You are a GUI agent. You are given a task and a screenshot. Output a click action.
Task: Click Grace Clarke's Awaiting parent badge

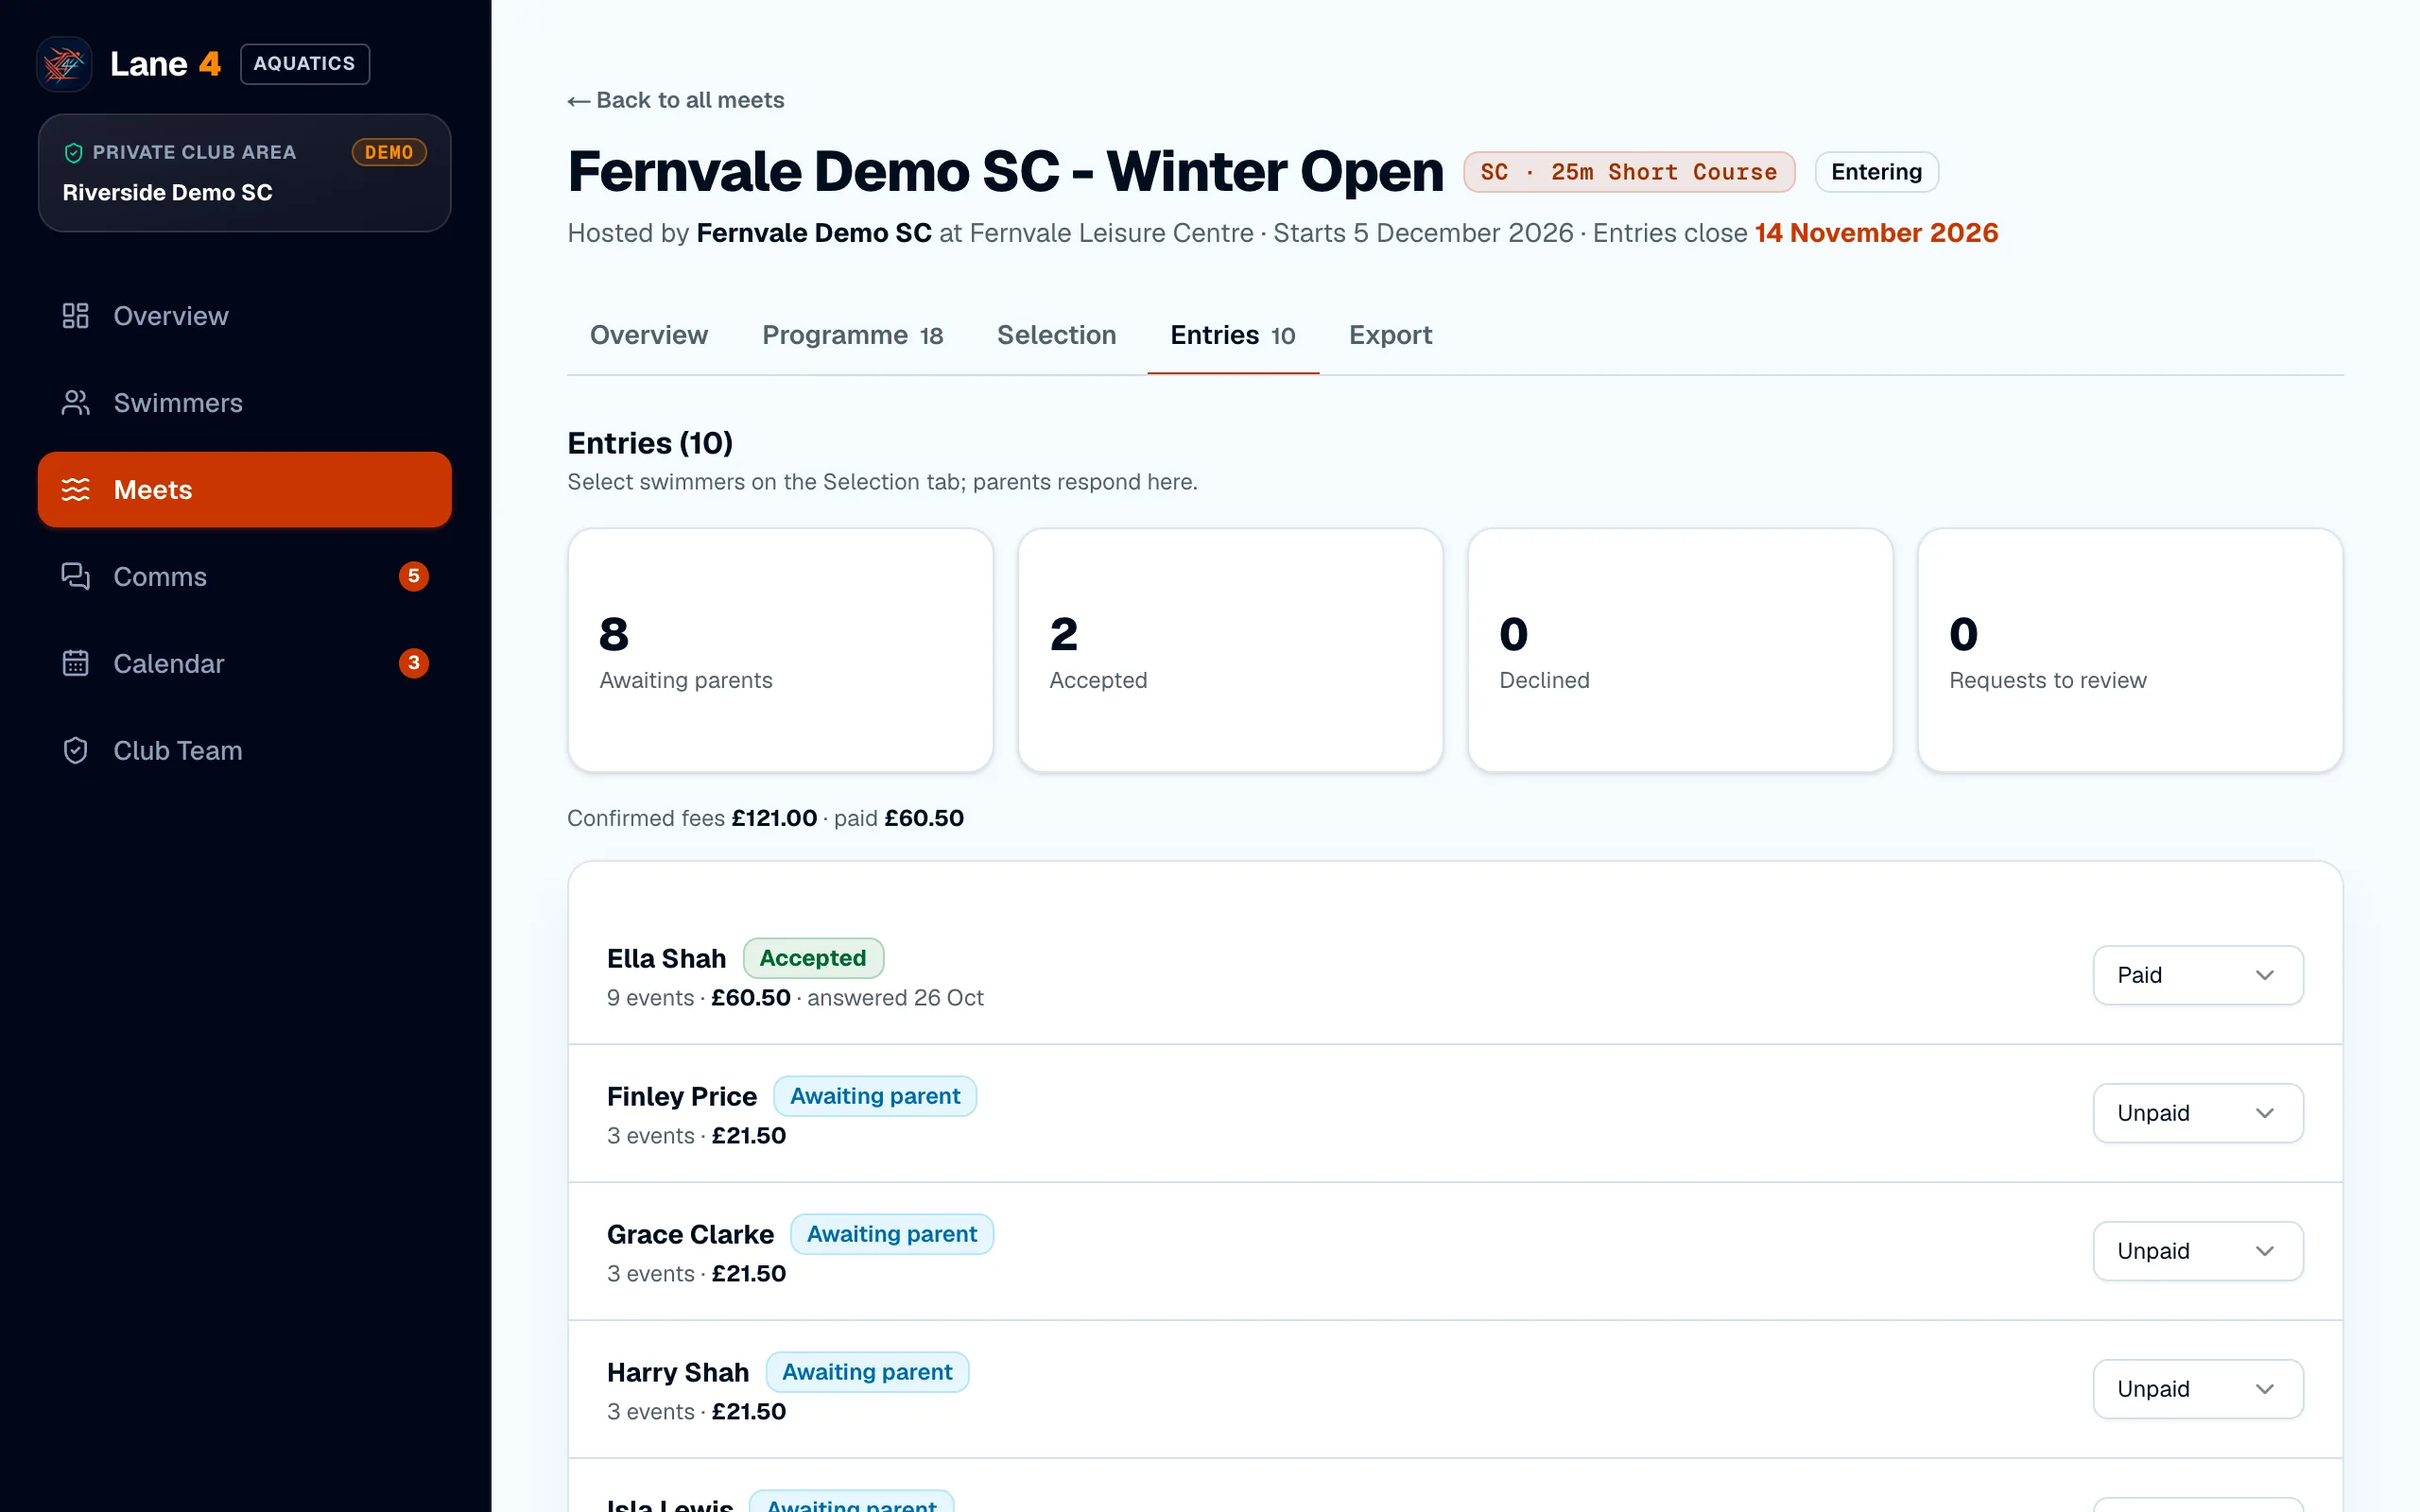click(x=892, y=1234)
